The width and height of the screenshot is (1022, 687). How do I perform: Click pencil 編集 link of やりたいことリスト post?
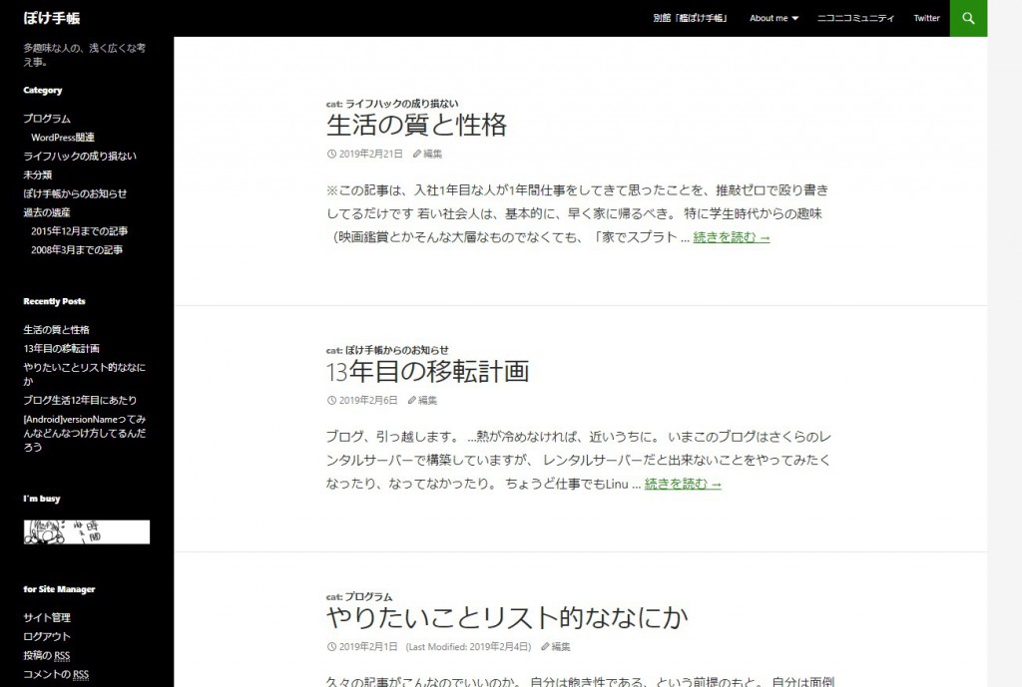[x=555, y=647]
